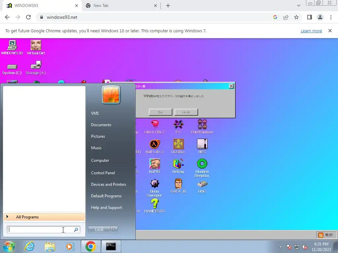Open Internet Explorer from the taskbar

click(29, 246)
